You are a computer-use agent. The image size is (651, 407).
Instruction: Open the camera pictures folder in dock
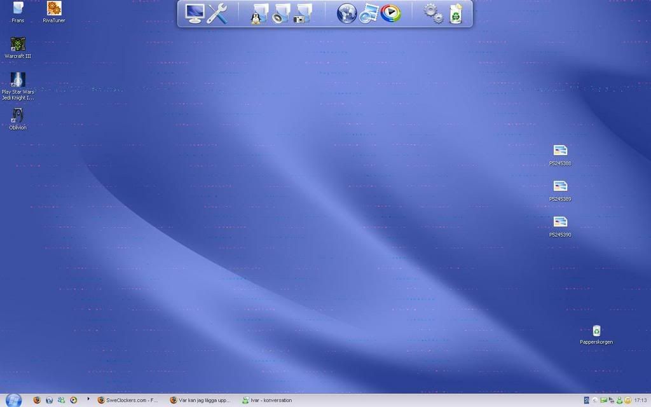303,14
